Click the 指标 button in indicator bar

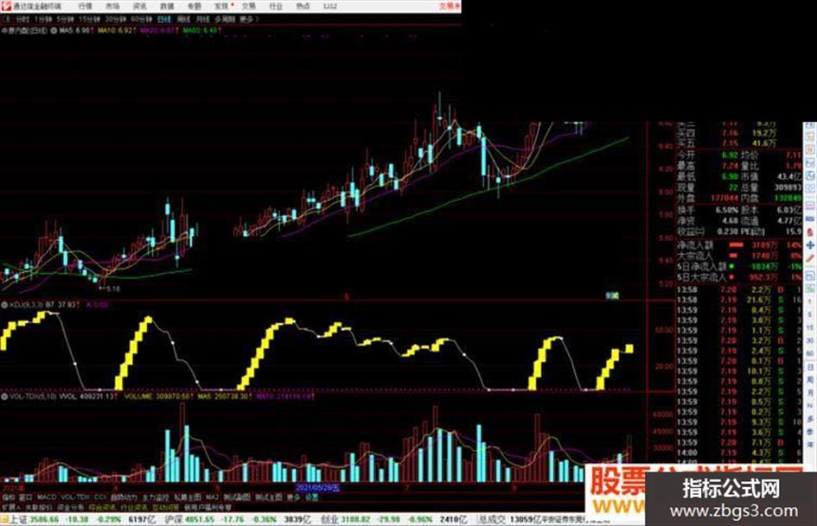(9, 497)
